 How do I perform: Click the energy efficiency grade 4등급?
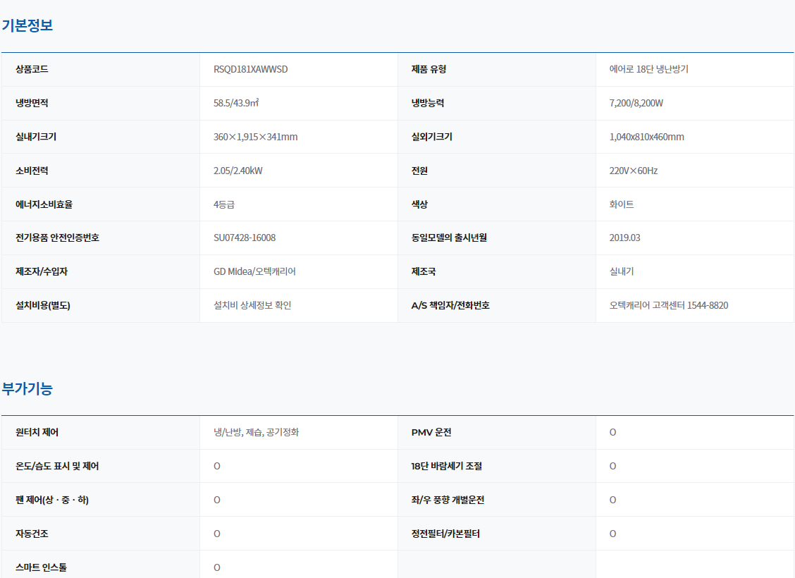coord(223,204)
